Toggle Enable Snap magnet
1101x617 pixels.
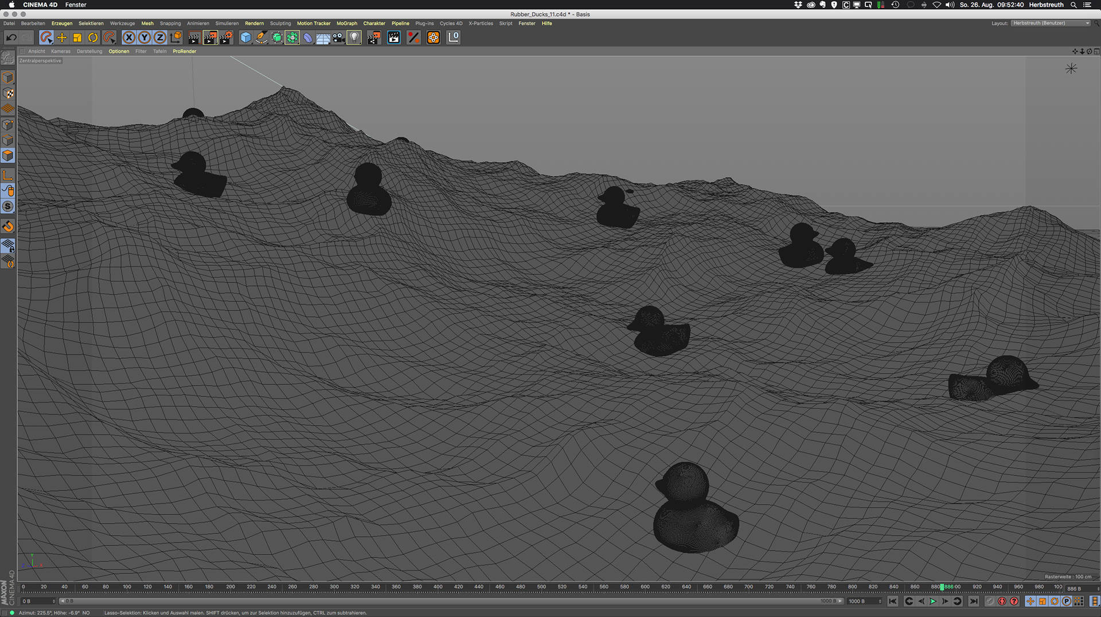8,227
